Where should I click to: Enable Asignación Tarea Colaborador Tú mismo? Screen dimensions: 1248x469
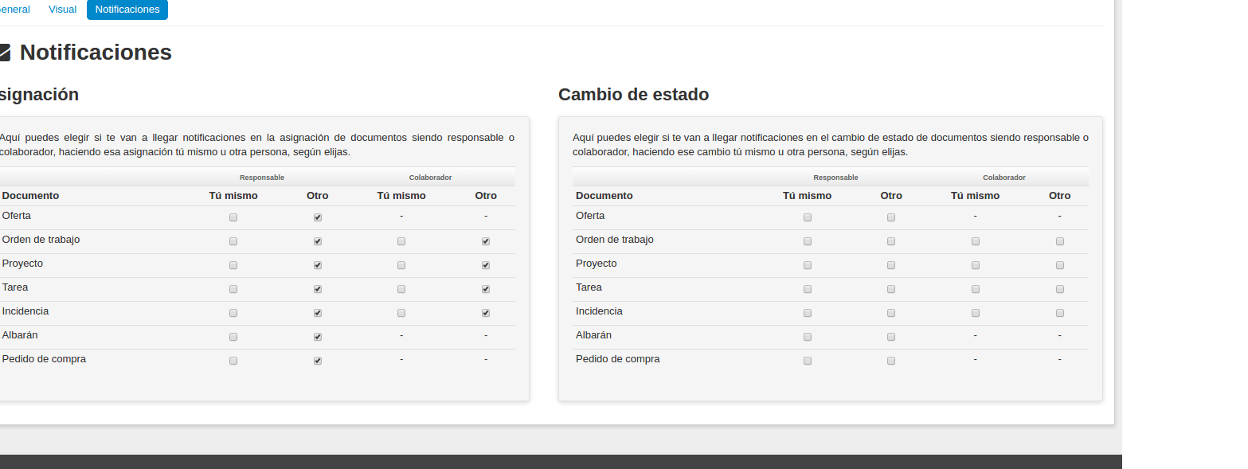coord(401,289)
